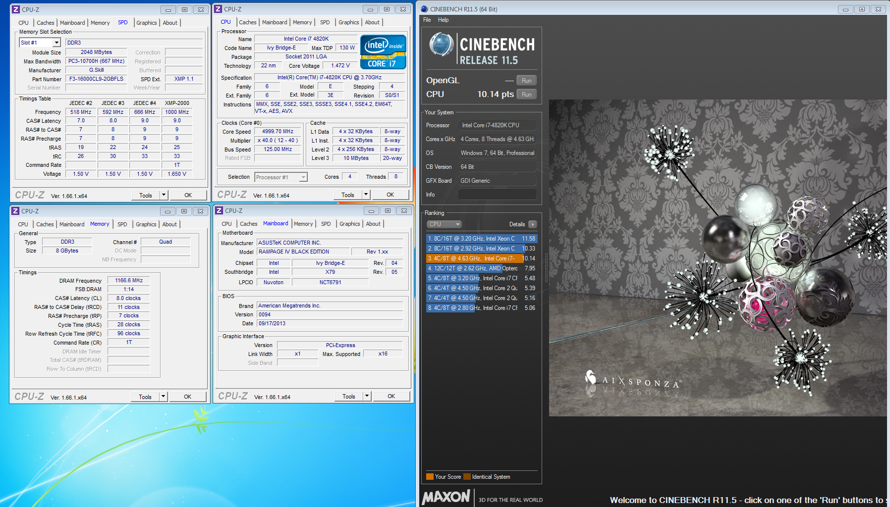
Task: Select ranking row 8C/16T @ 3.20 GHz Xeon
Action: [x=481, y=239]
